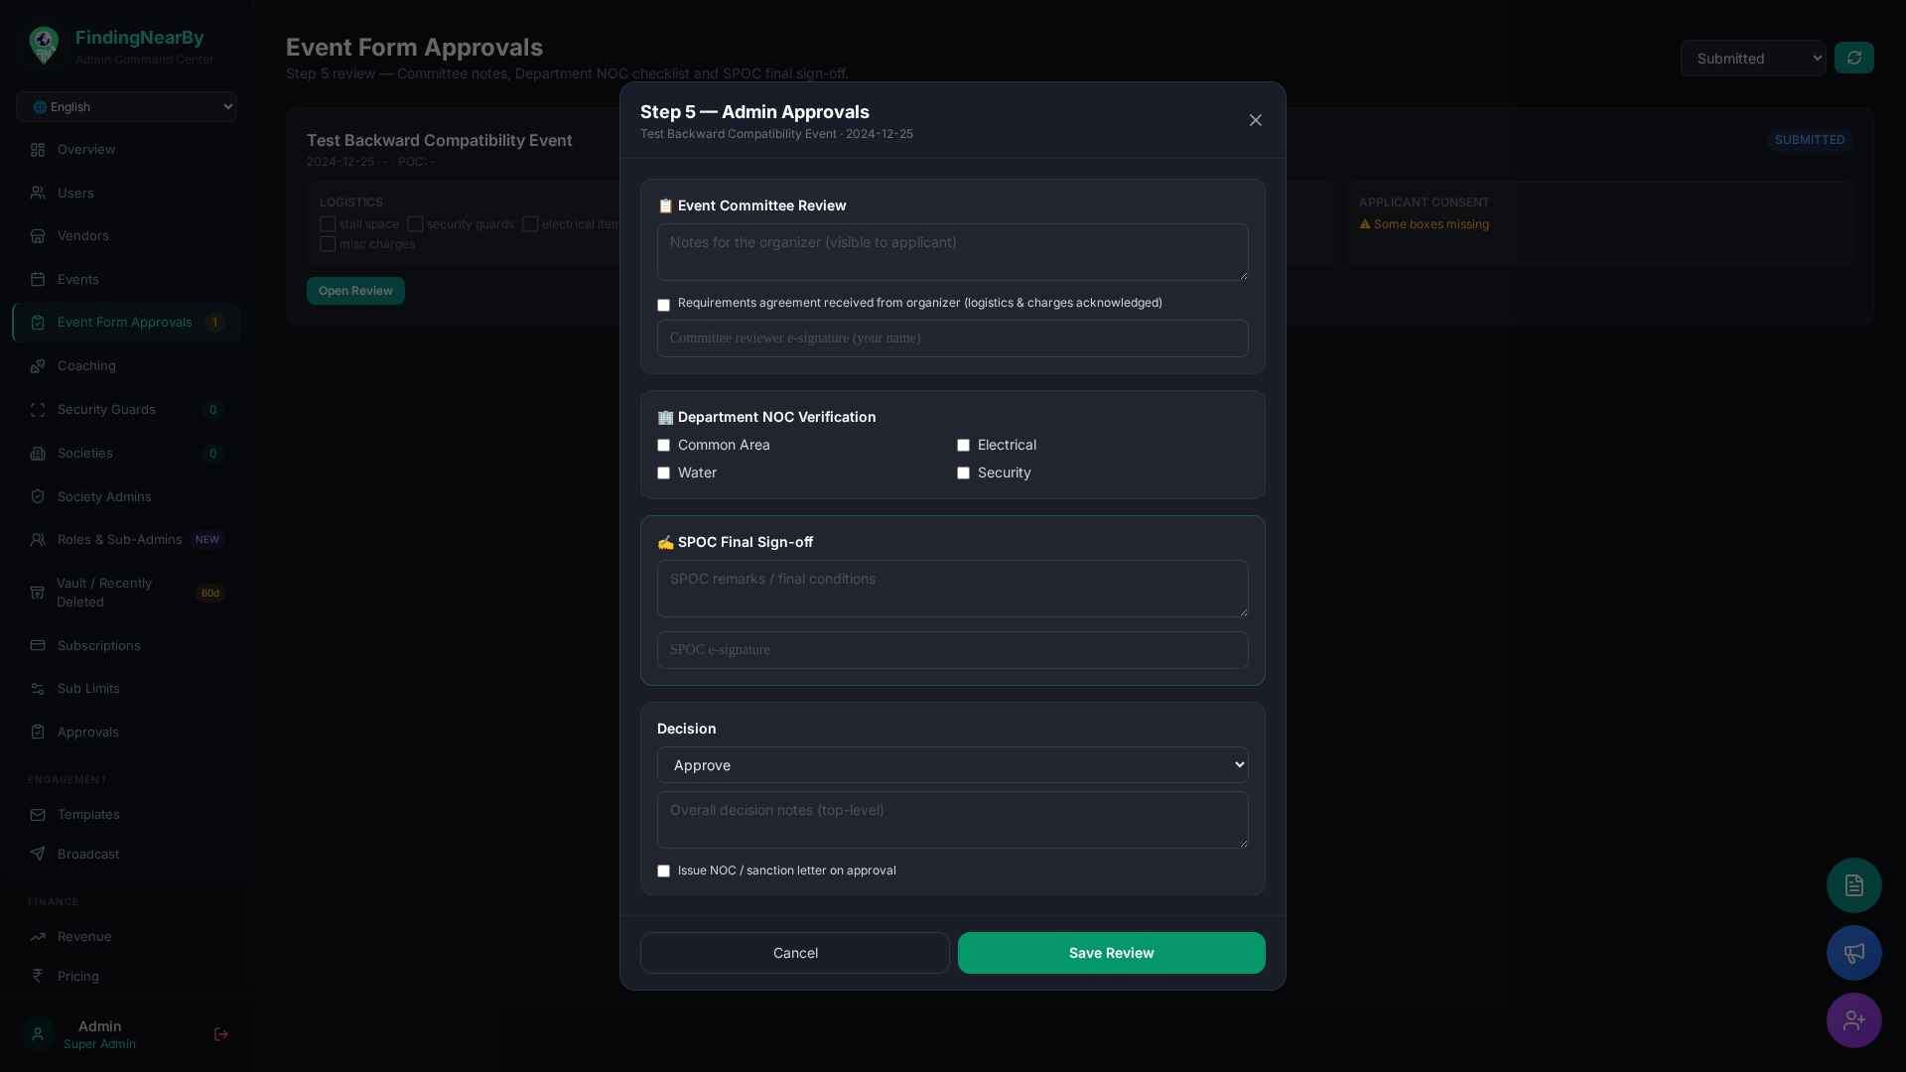
Task: Click the Save Review button
Action: click(1111, 952)
